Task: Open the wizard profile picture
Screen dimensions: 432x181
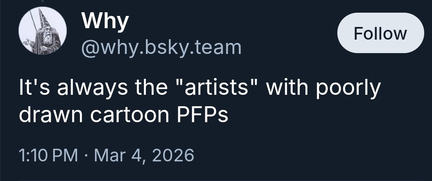Action: [x=43, y=32]
